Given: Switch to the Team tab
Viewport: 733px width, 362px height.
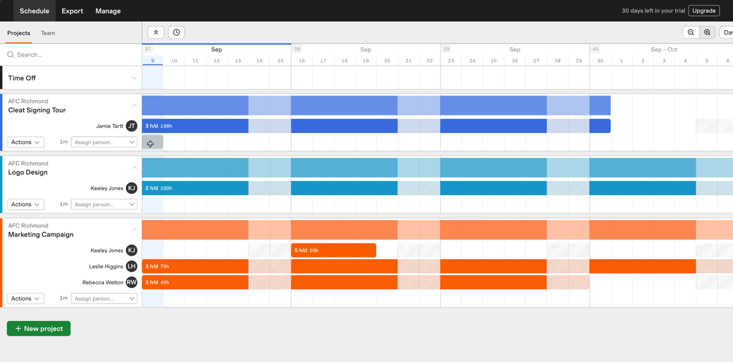Looking at the screenshot, I should click(x=48, y=33).
